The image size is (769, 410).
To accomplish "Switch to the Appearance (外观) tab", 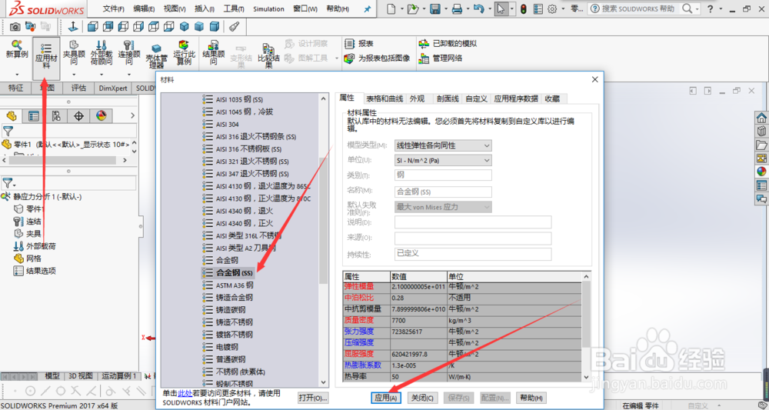I will pos(417,98).
